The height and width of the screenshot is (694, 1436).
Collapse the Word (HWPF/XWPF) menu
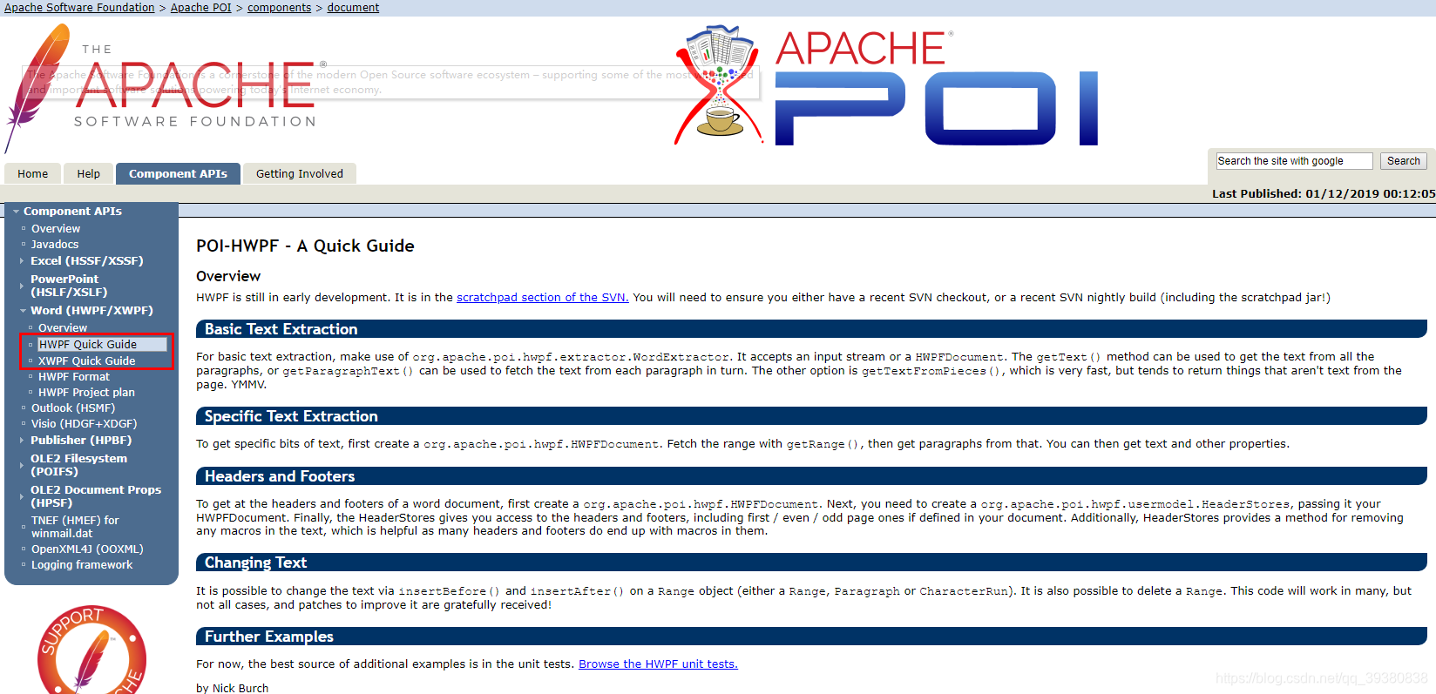point(91,310)
